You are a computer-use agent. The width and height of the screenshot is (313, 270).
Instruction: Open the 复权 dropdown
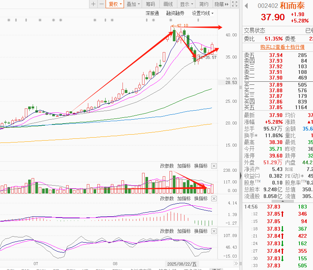115,4
